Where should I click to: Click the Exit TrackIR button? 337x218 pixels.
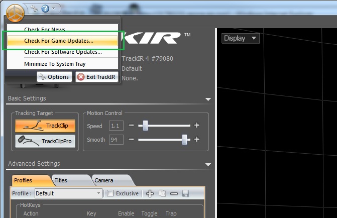pos(95,77)
